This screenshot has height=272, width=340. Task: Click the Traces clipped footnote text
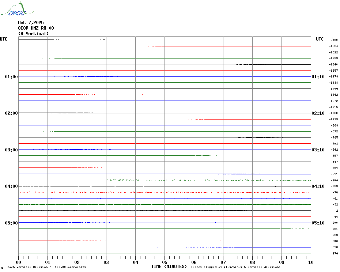pyautogui.click(x=235, y=267)
